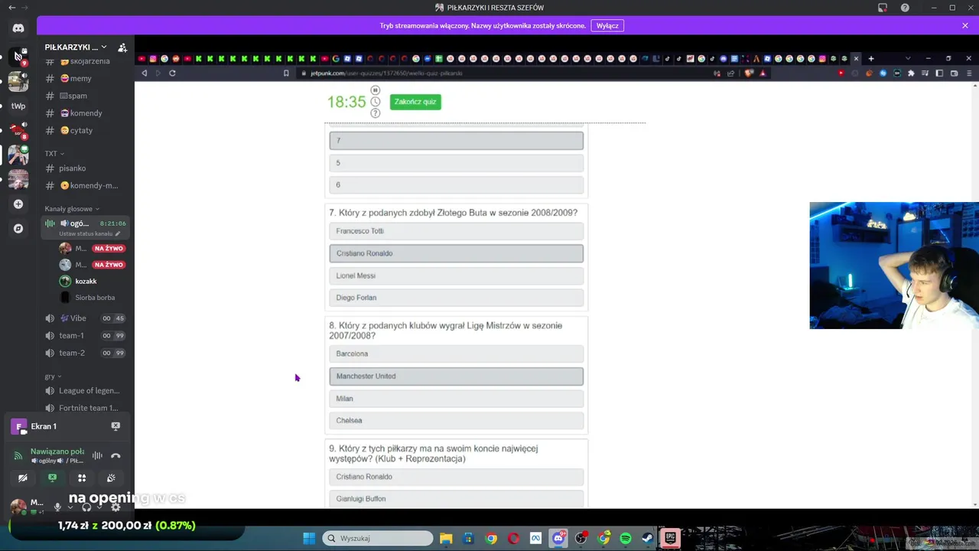Viewport: 979px width, 551px height.
Task: Select answer Barcelona
Action: click(x=457, y=354)
